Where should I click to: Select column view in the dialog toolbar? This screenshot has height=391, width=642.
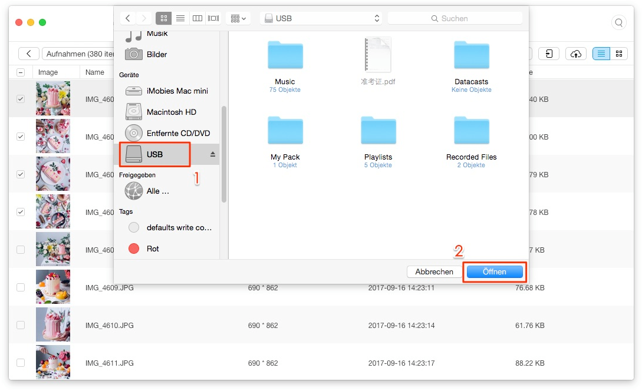[x=197, y=18]
